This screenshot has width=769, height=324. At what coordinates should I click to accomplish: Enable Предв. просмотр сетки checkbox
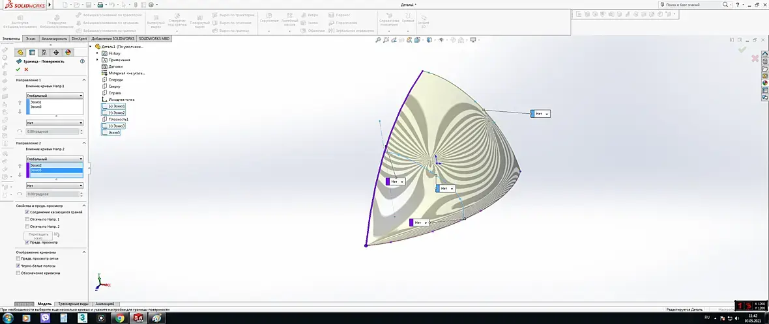(18, 258)
